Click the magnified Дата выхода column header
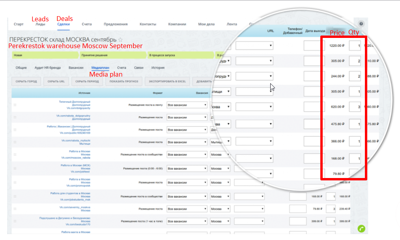The image size is (400, 240). click(315, 31)
